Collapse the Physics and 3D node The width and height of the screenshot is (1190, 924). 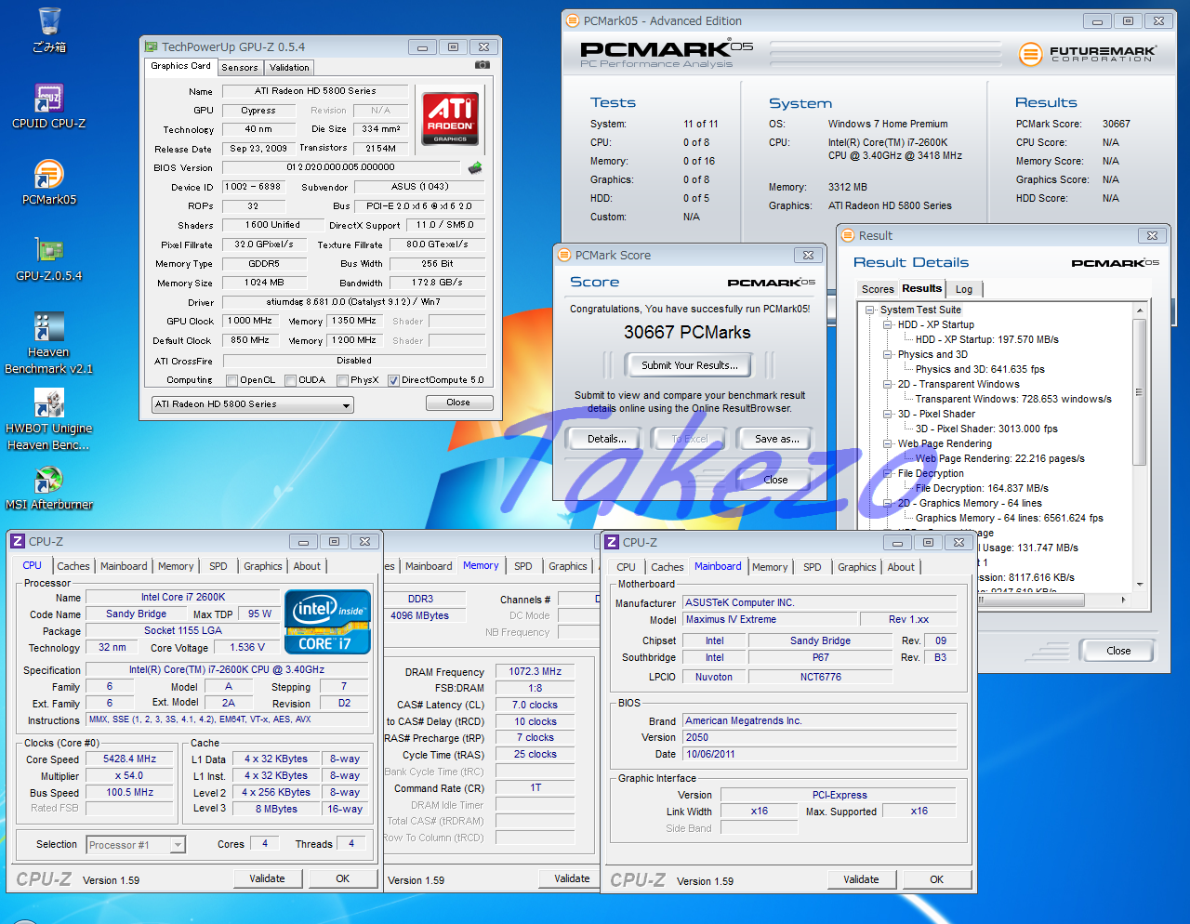tap(888, 354)
